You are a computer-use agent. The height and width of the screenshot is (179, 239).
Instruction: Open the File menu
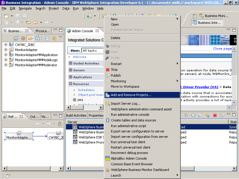coord(4,8)
